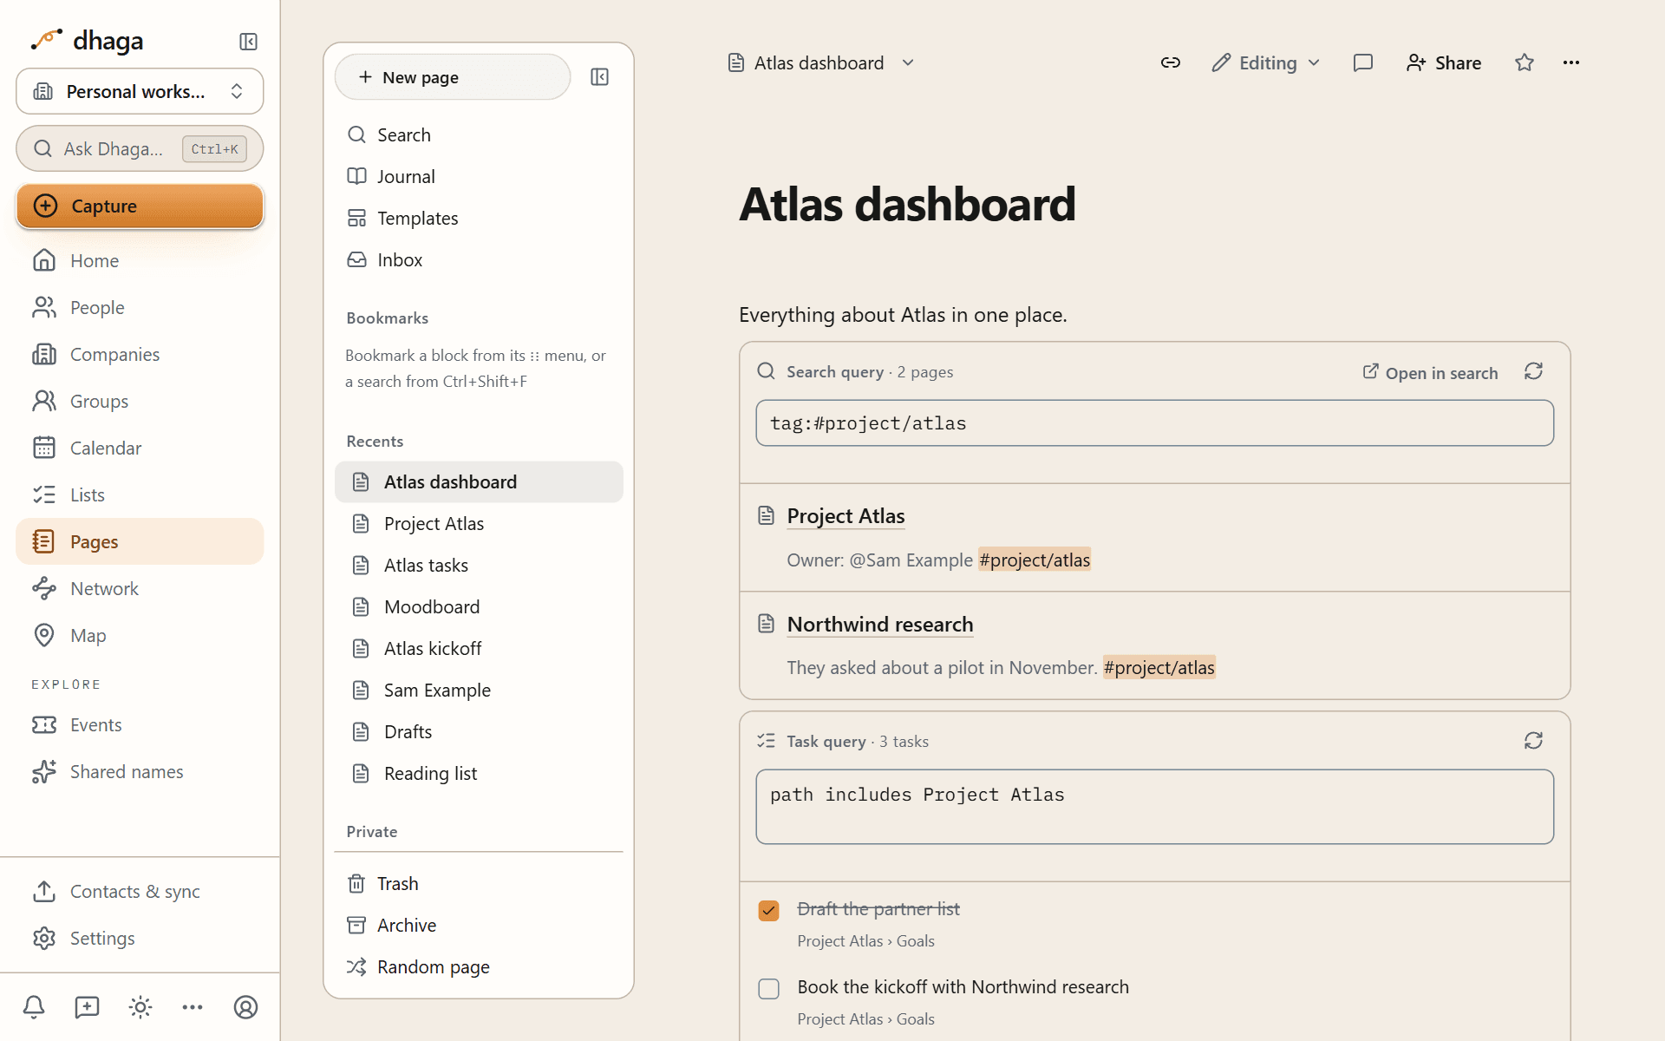Viewport: 1665px width, 1041px height.
Task: Create a New page
Action: [x=453, y=77]
